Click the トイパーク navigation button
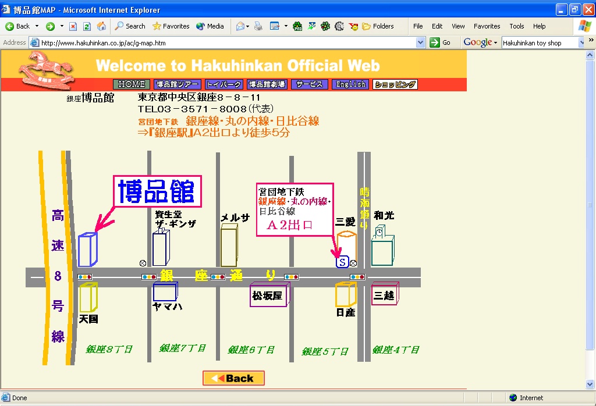Image resolution: width=596 pixels, height=406 pixels. coord(224,84)
